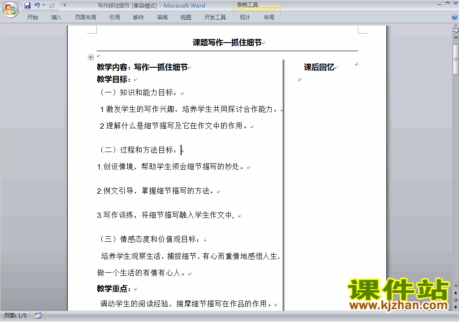Screen dimensions: 459x322
Task: Click the line 3.写作训练，将细节描写融入
Action: [166, 215]
